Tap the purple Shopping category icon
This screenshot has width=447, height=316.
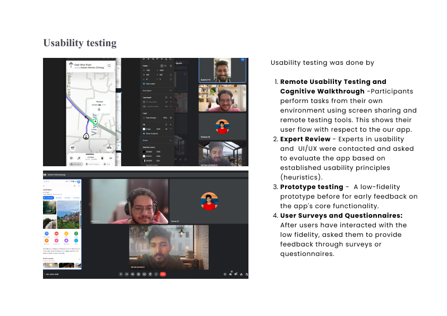pyautogui.click(x=66, y=241)
